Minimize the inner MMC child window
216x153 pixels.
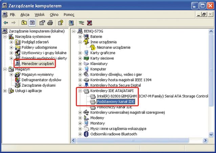pyautogui.click(x=198, y=15)
